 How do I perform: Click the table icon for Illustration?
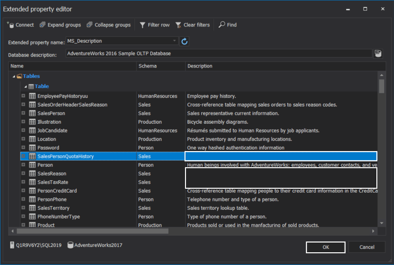click(x=32, y=122)
